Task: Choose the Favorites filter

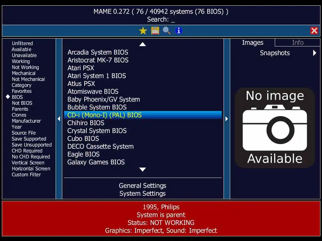Action: pos(22,91)
